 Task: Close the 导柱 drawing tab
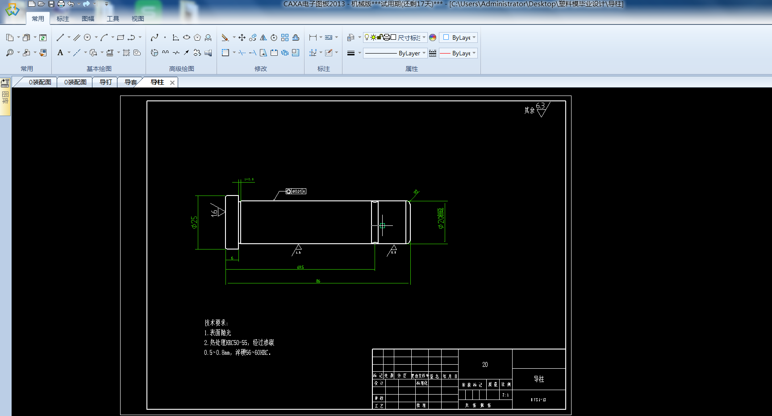(172, 83)
